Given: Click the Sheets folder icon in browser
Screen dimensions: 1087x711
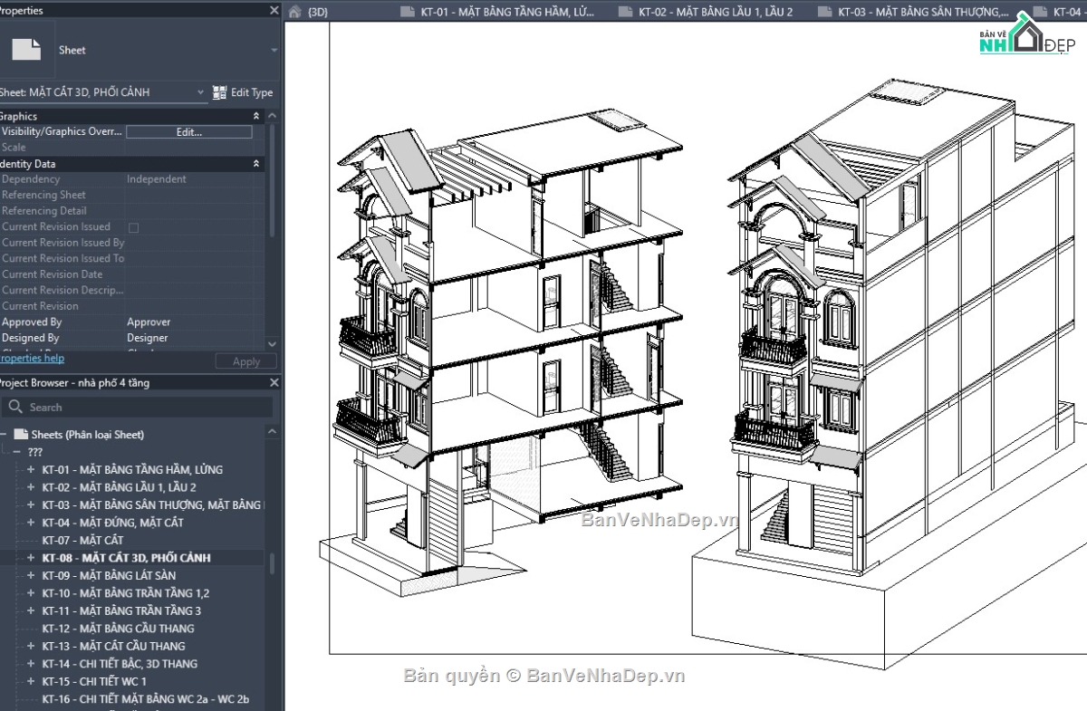Looking at the screenshot, I should pyautogui.click(x=21, y=435).
